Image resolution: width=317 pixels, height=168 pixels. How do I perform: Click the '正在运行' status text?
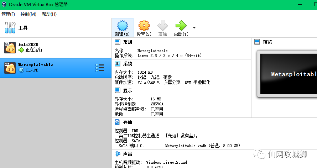point(34,50)
